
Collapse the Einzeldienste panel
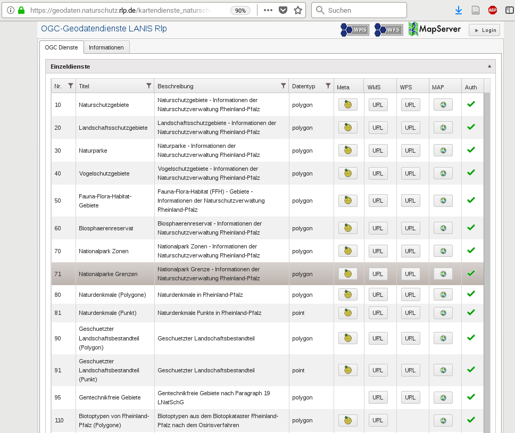[x=489, y=66]
